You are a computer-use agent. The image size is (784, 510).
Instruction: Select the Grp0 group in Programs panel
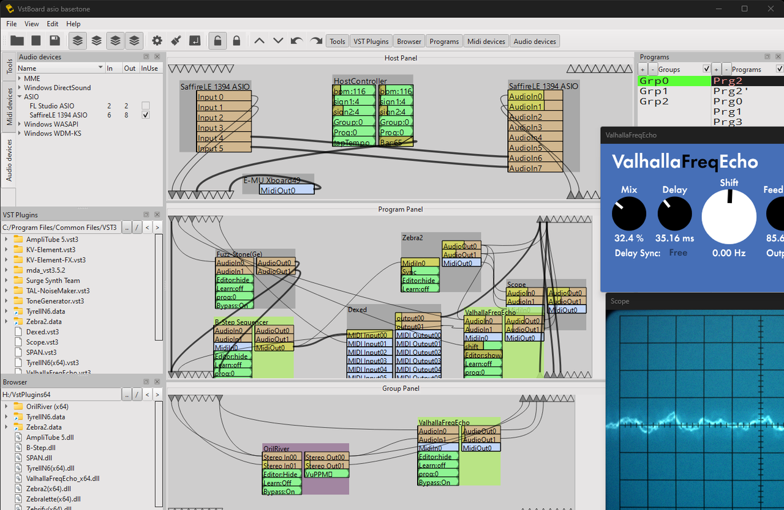coord(654,80)
